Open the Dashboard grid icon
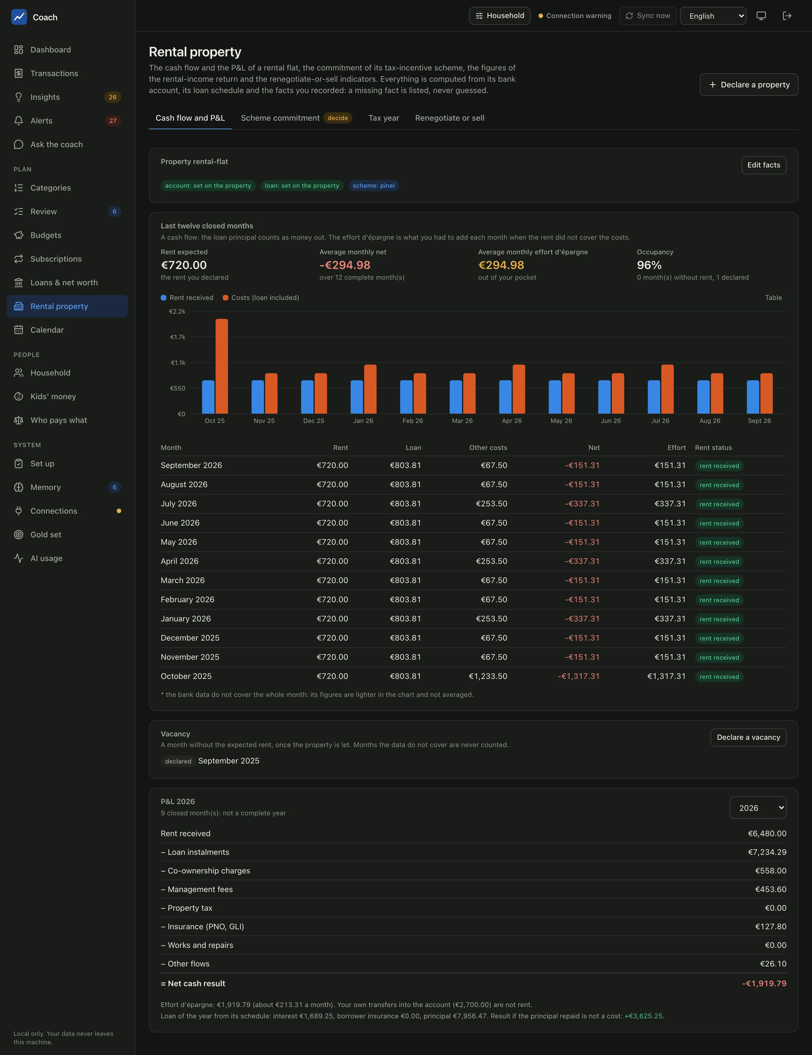Image resolution: width=812 pixels, height=1055 pixels. [x=18, y=50]
